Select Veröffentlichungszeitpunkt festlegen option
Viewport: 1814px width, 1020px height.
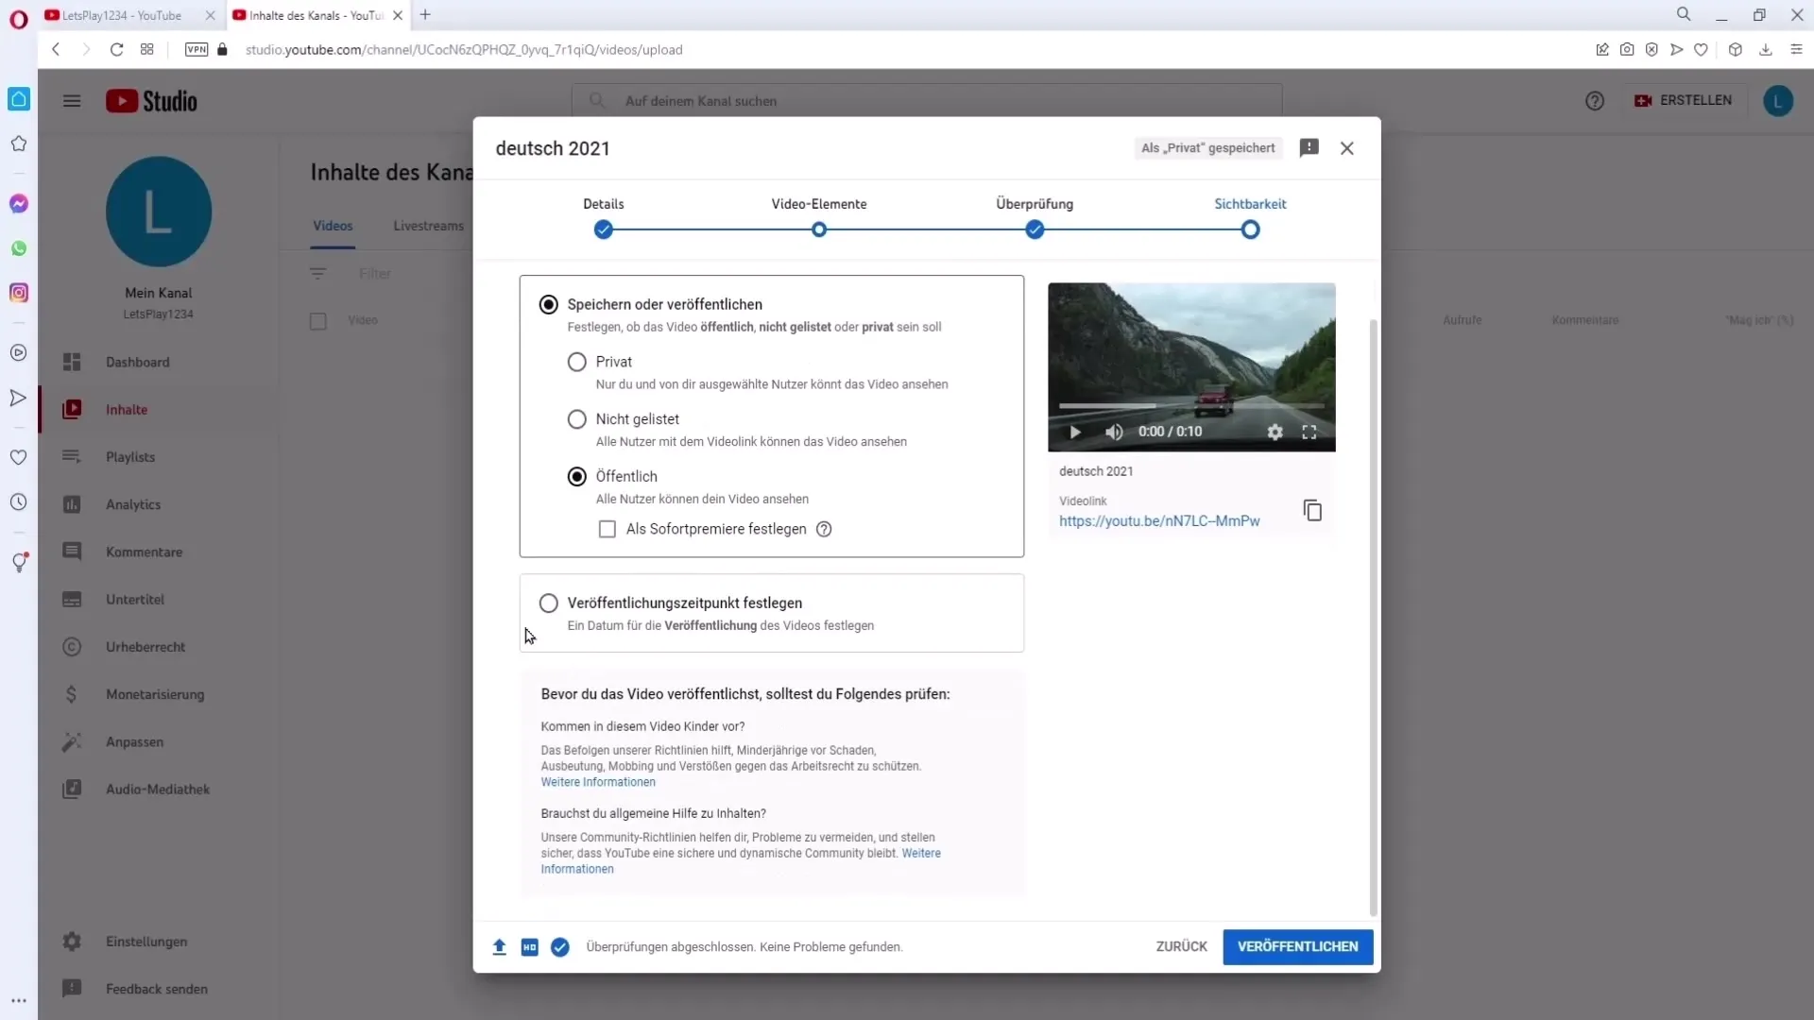(548, 603)
